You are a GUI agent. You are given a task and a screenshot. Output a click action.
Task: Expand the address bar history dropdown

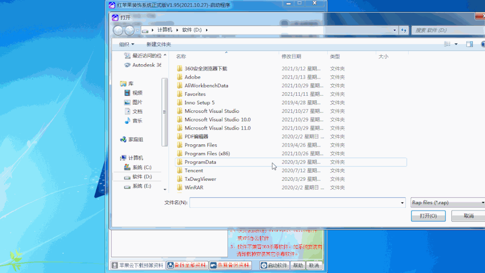[394, 30]
